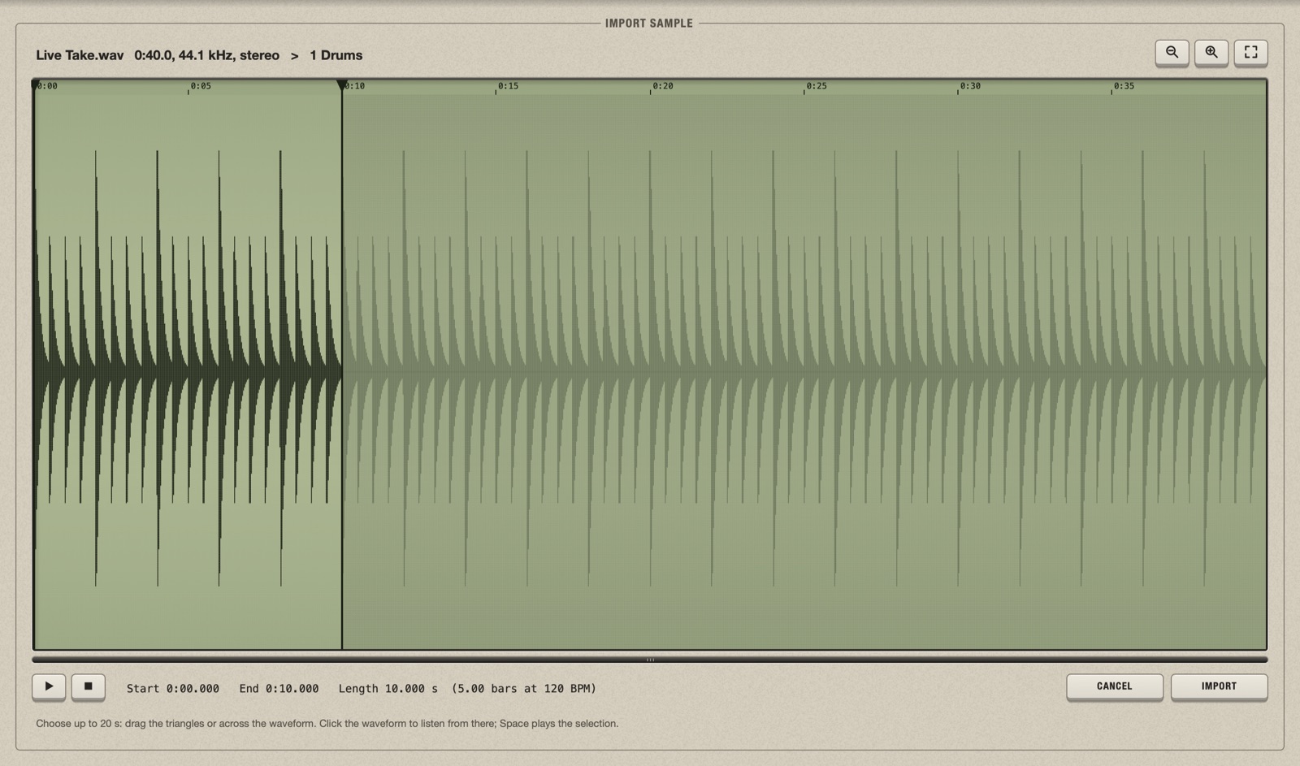1300x766 pixels.
Task: Click the 1 Drums destination label
Action: tap(336, 55)
